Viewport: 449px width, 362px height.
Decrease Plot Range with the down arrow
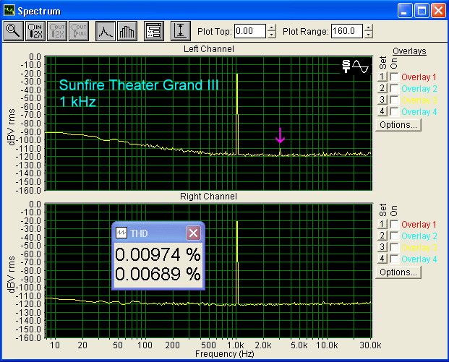coord(369,35)
